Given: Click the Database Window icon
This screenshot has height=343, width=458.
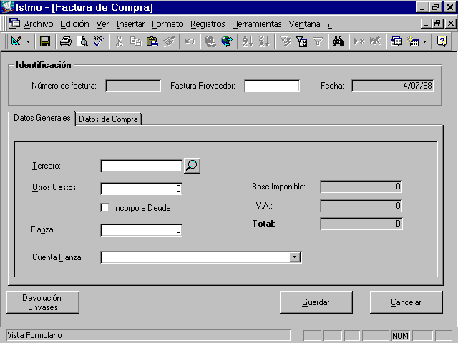Looking at the screenshot, I should tap(396, 41).
